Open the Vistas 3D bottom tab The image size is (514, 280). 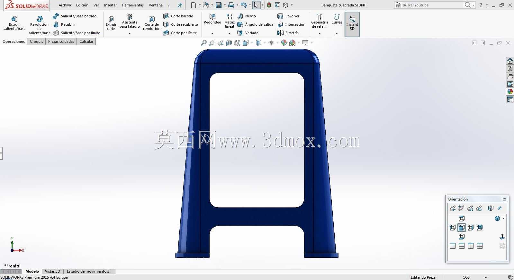coord(52,271)
